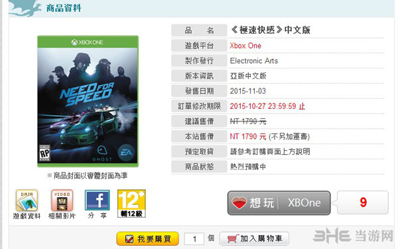Click the 12+ age rating badge

click(131, 204)
